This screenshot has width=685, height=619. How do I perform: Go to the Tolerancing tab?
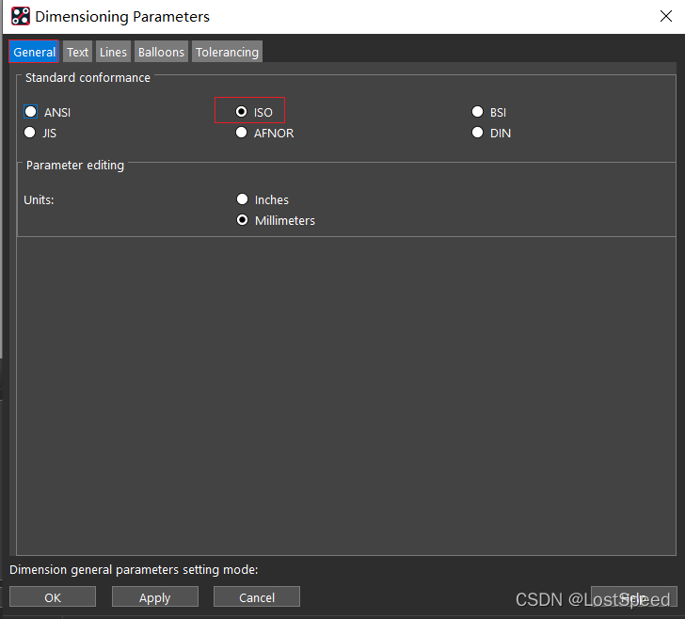click(x=227, y=52)
